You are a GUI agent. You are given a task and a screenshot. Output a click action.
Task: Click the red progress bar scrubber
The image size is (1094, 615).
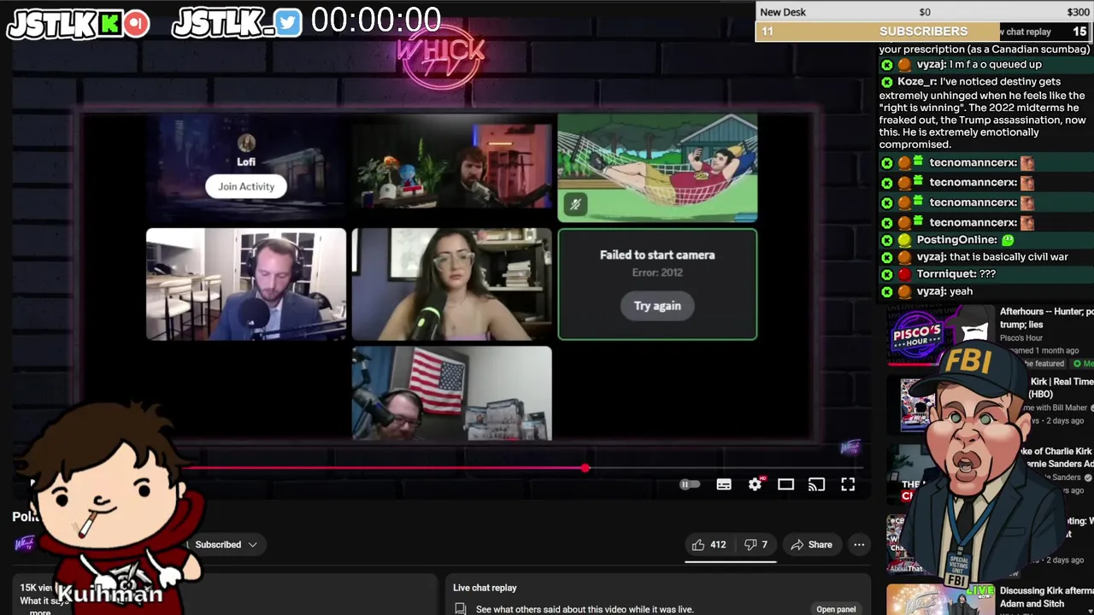[585, 468]
